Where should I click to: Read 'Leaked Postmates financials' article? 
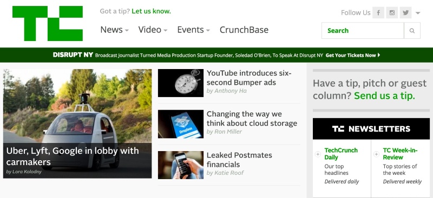tap(239, 160)
